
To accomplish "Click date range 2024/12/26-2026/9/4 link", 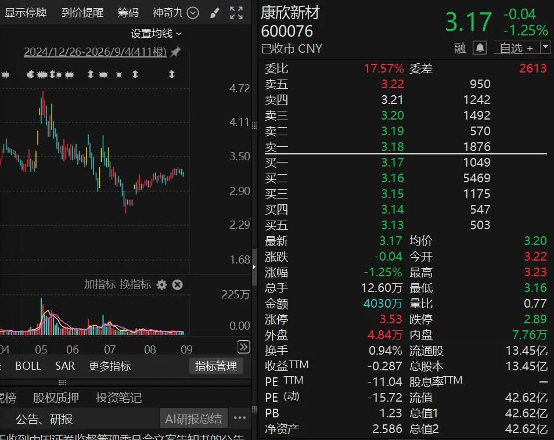I will [95, 52].
